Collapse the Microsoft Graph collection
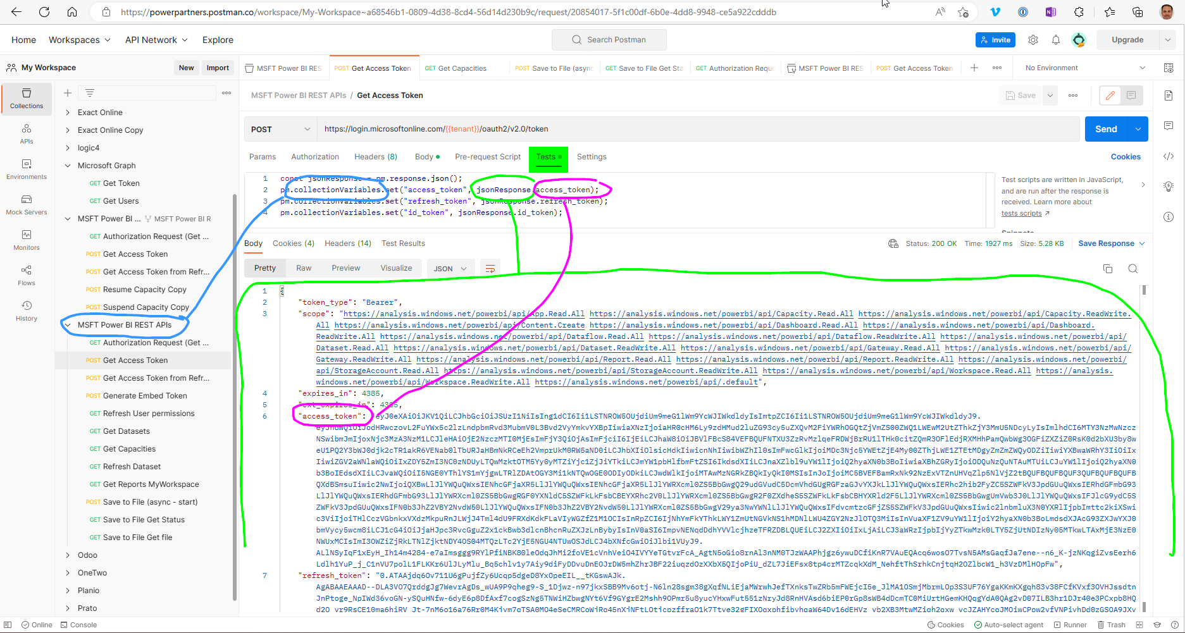 click(x=68, y=166)
